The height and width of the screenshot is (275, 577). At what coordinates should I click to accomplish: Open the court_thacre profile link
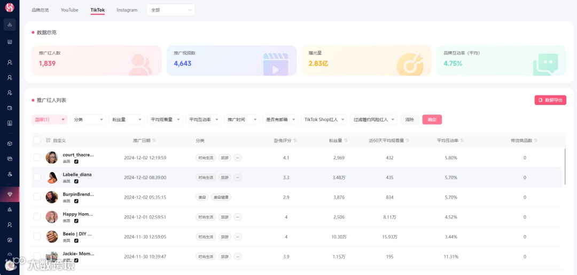coord(79,155)
